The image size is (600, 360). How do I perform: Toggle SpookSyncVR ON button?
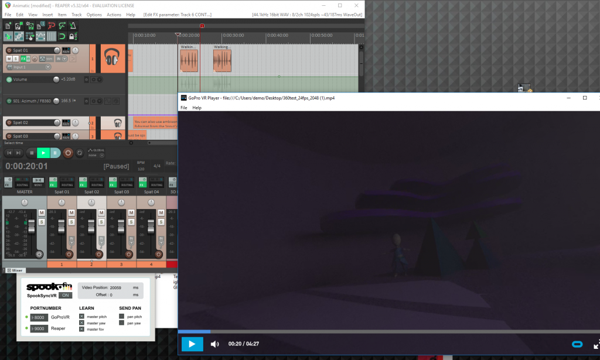pos(66,296)
